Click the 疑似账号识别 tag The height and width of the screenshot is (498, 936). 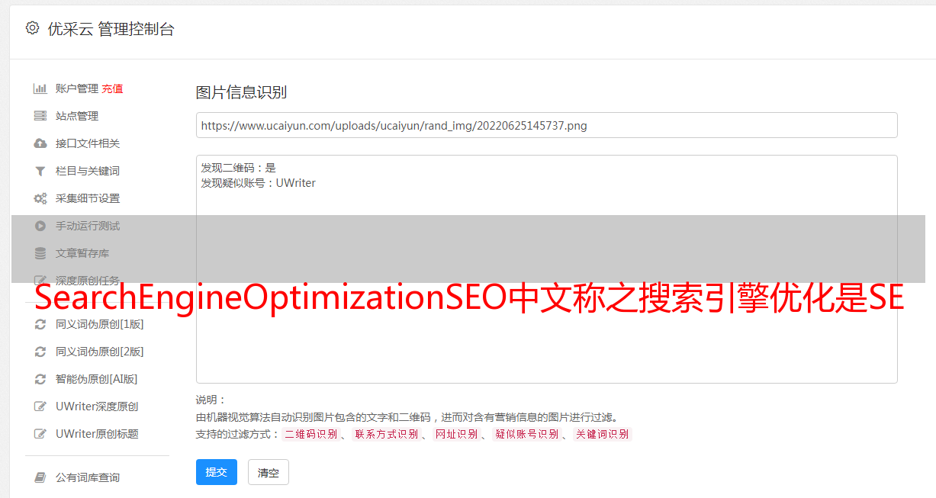click(x=526, y=434)
